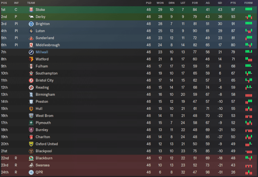Viewport: 258px width, 177px height.
Task: Click the Millwall club badge
Action: coord(31,52)
